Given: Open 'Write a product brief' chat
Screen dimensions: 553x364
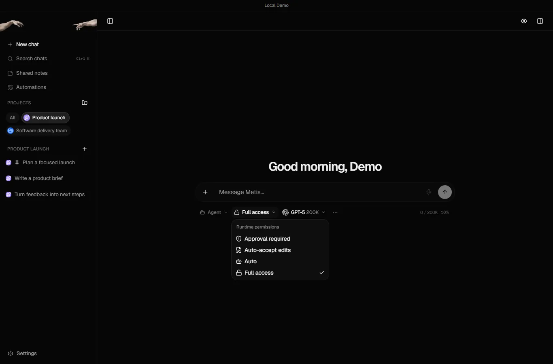Looking at the screenshot, I should coord(48,178).
